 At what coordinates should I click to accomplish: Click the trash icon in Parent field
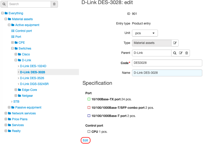pos(187,53)
